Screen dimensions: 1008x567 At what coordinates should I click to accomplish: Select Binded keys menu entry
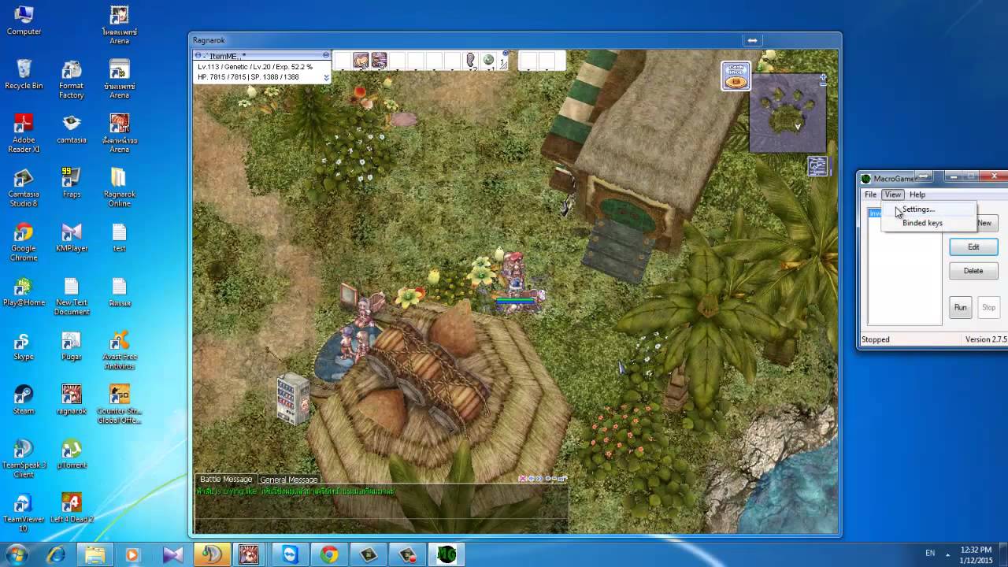click(x=929, y=223)
